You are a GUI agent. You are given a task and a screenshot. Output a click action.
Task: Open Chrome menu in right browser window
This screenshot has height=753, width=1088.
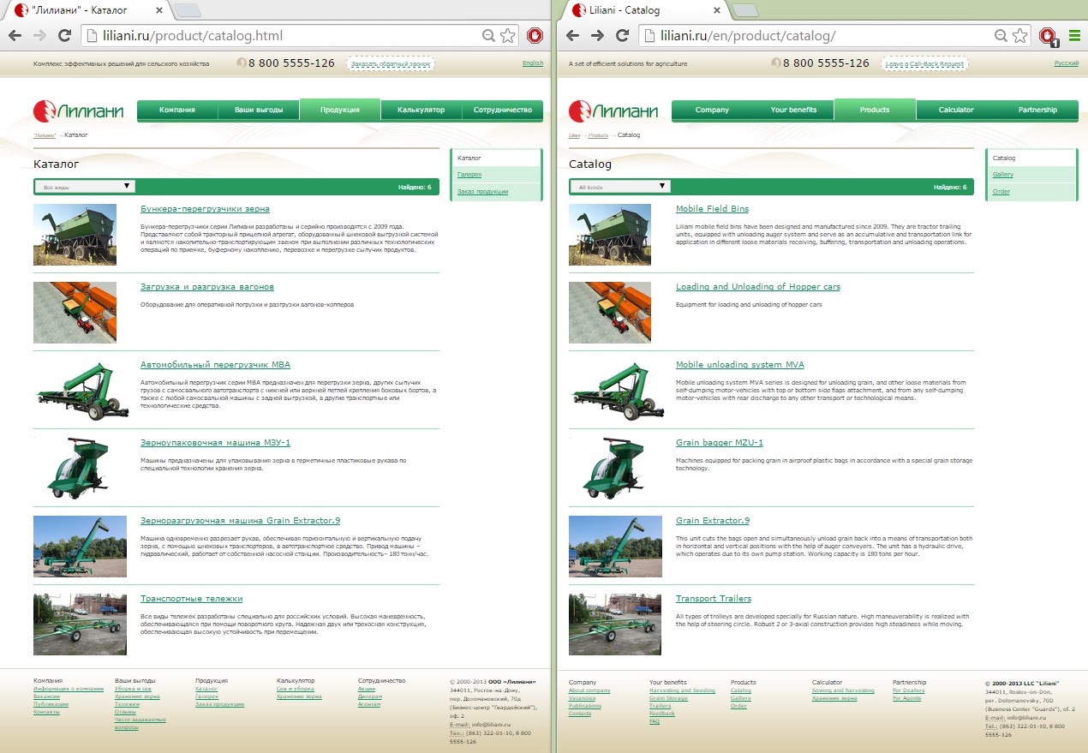point(1073,36)
